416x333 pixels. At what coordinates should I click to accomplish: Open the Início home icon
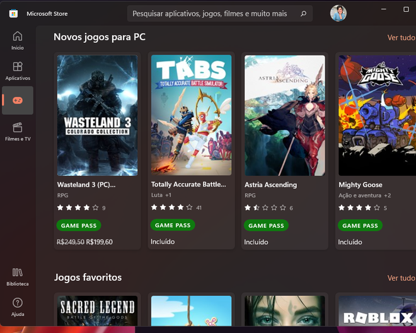click(18, 37)
